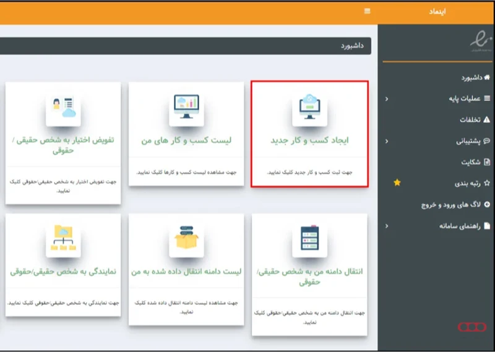Image resolution: width=495 pixels, height=352 pixels.
Task: Click the file icon beside راهنمای سامانه
Action: pos(487,225)
